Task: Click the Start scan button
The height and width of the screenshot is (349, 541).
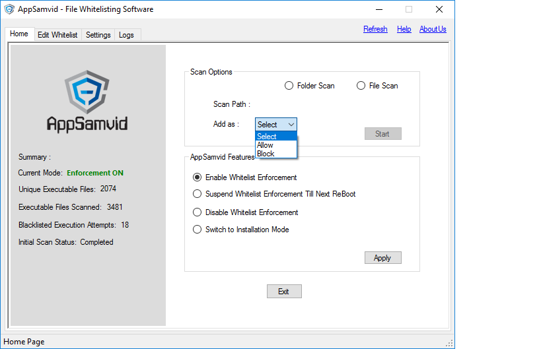Action: [x=383, y=134]
